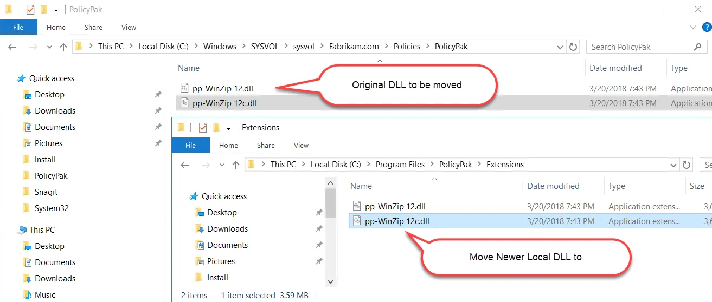The image size is (712, 302).
Task: Open View tab in PolicyPak window
Action: (x=129, y=27)
